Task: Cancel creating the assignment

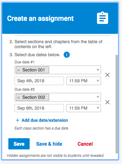Action: (85, 144)
